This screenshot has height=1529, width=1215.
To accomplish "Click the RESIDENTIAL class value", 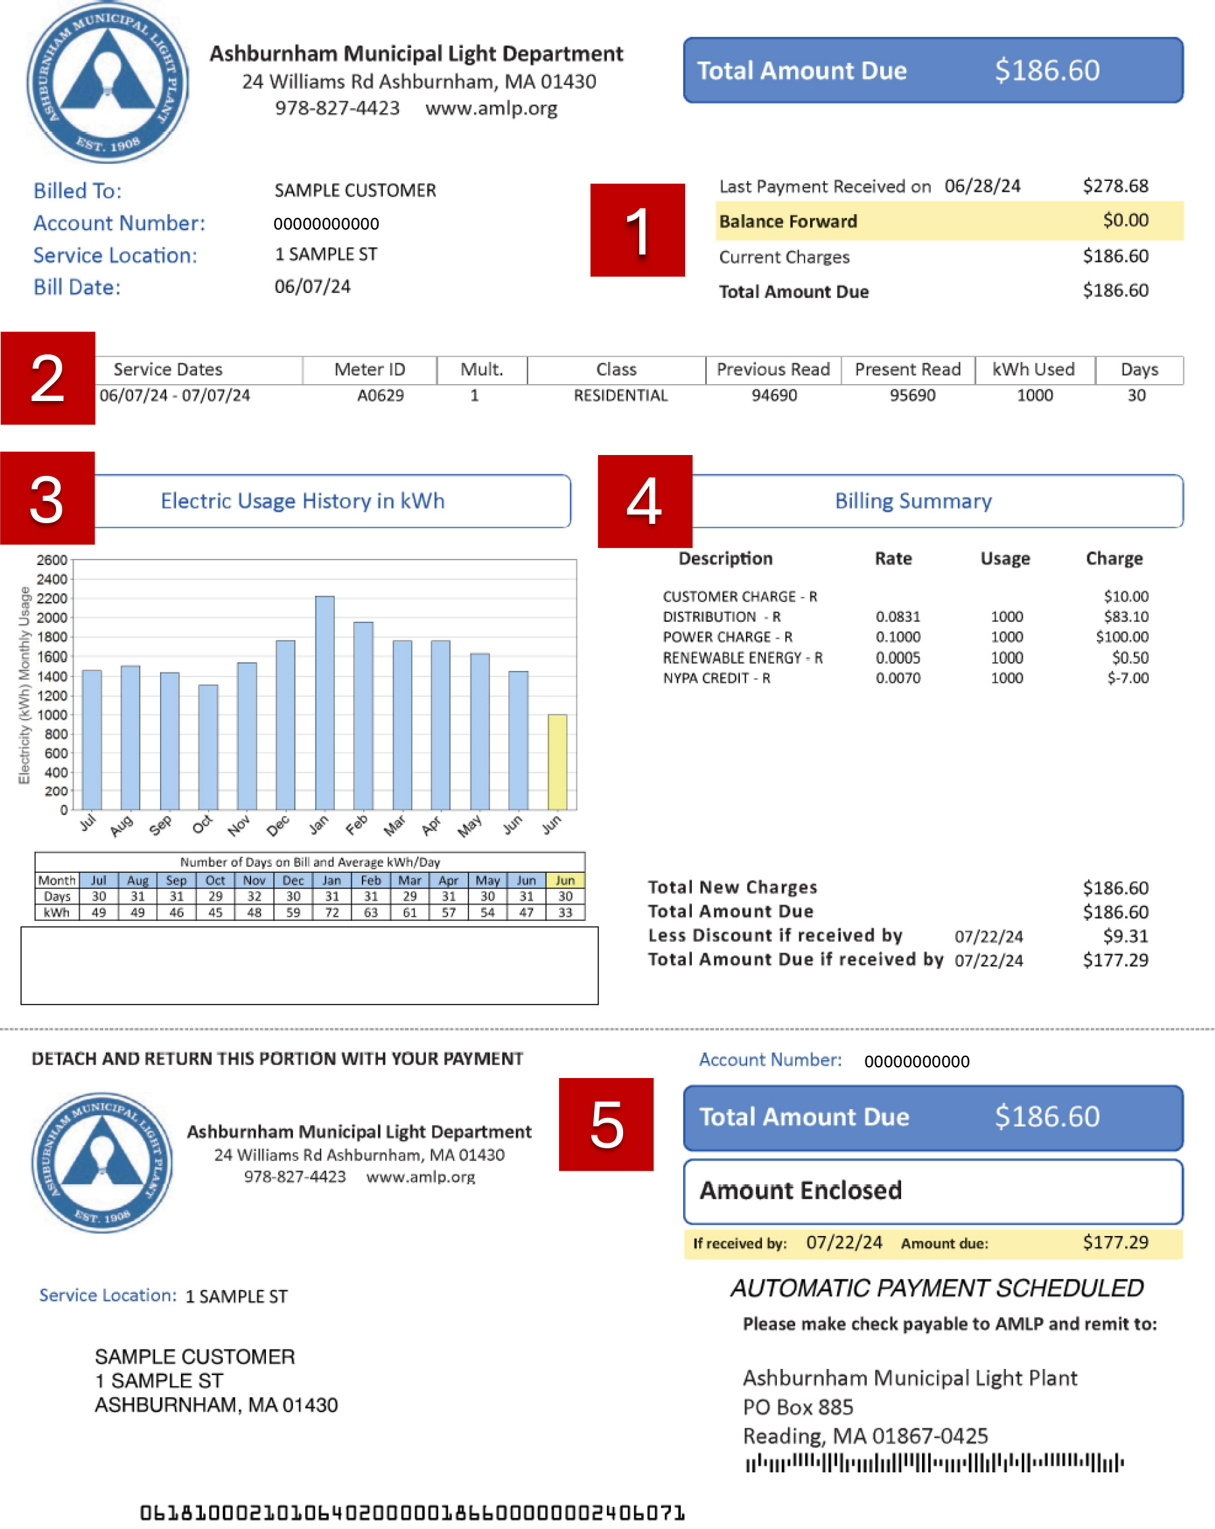I will 620,396.
